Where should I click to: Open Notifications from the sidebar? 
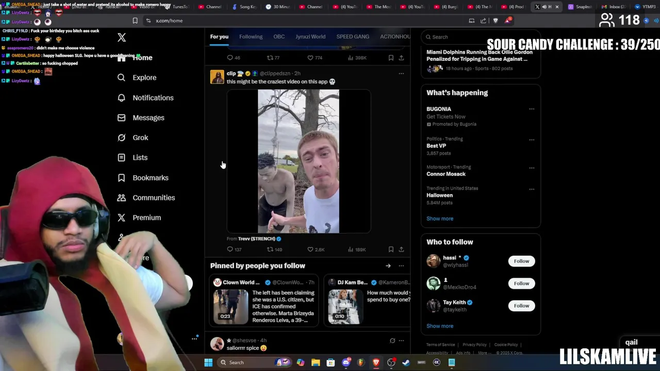pyautogui.click(x=145, y=97)
